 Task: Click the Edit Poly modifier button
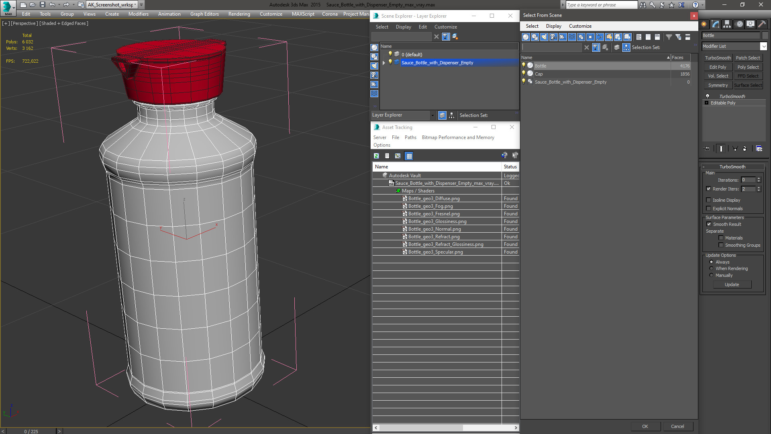point(718,67)
